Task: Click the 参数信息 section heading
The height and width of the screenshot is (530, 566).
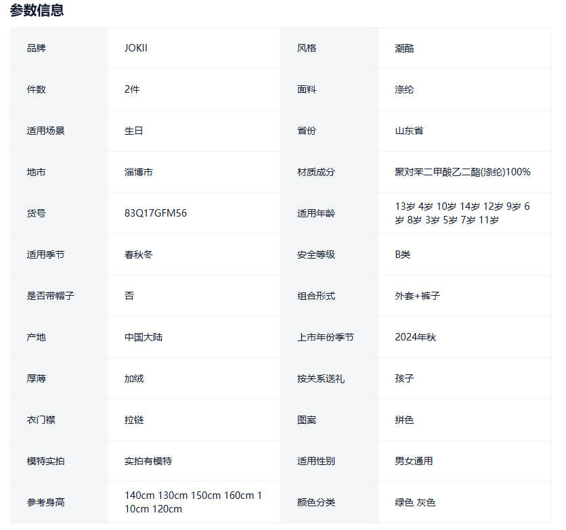Action: [37, 10]
